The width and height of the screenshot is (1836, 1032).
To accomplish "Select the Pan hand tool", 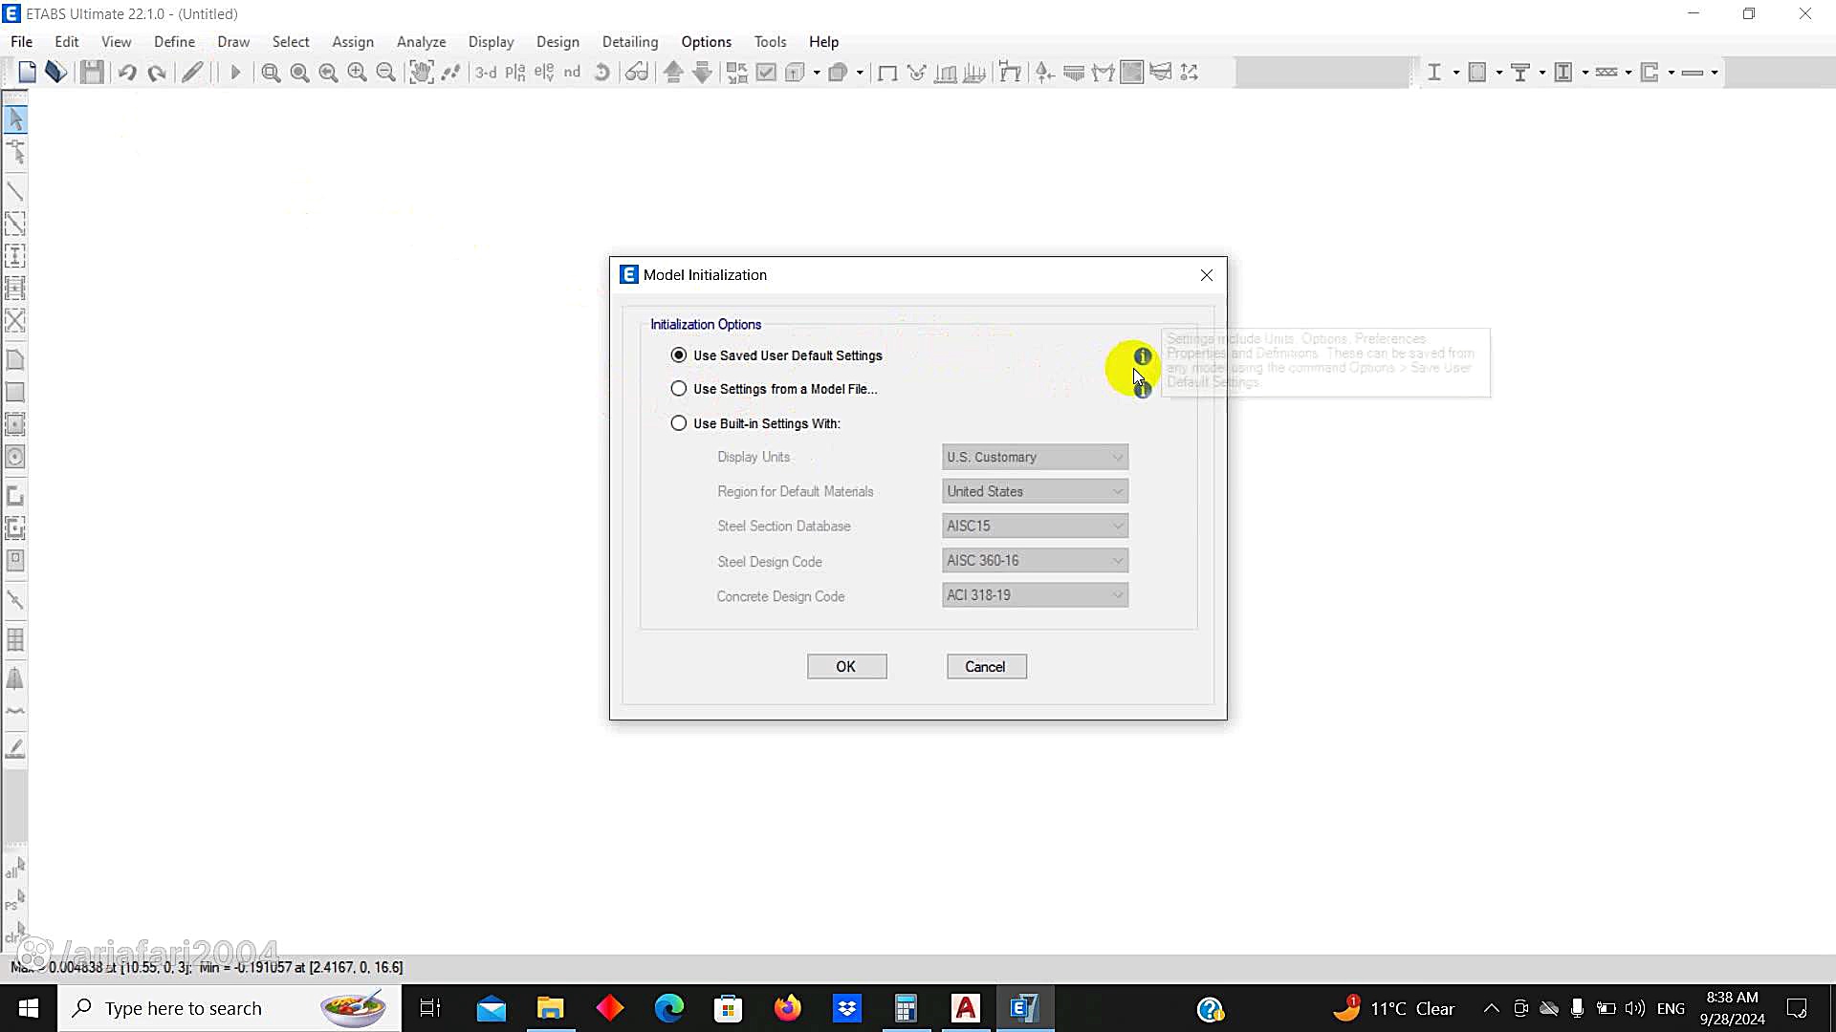I will point(421,73).
